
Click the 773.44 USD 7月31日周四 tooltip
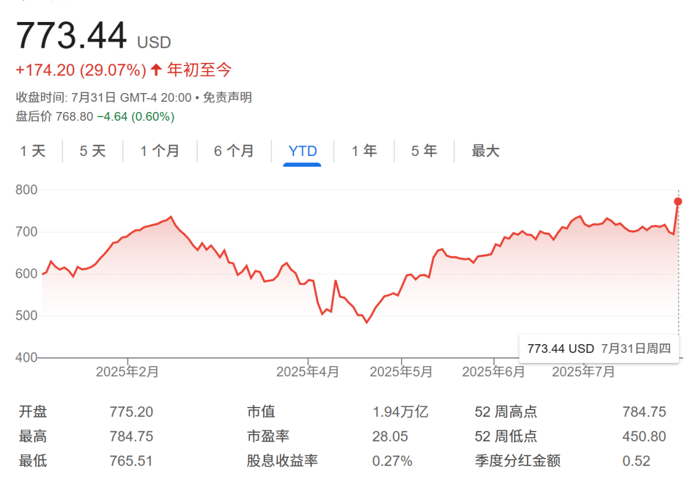pyautogui.click(x=599, y=348)
